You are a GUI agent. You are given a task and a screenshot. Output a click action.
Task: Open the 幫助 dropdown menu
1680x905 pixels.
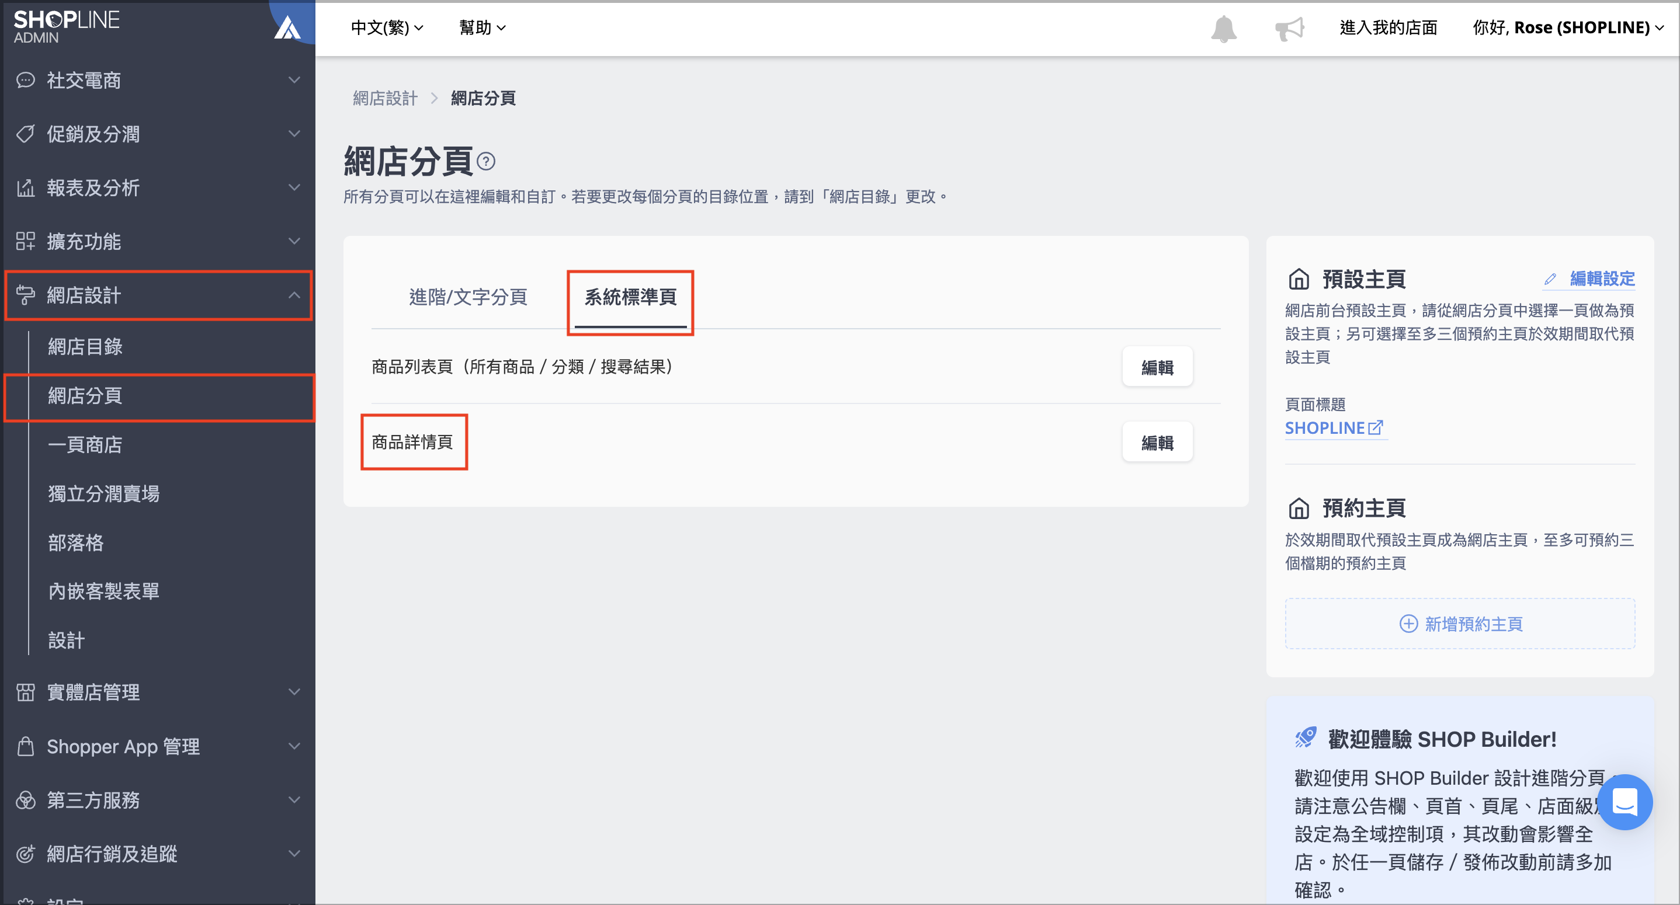[x=482, y=27]
